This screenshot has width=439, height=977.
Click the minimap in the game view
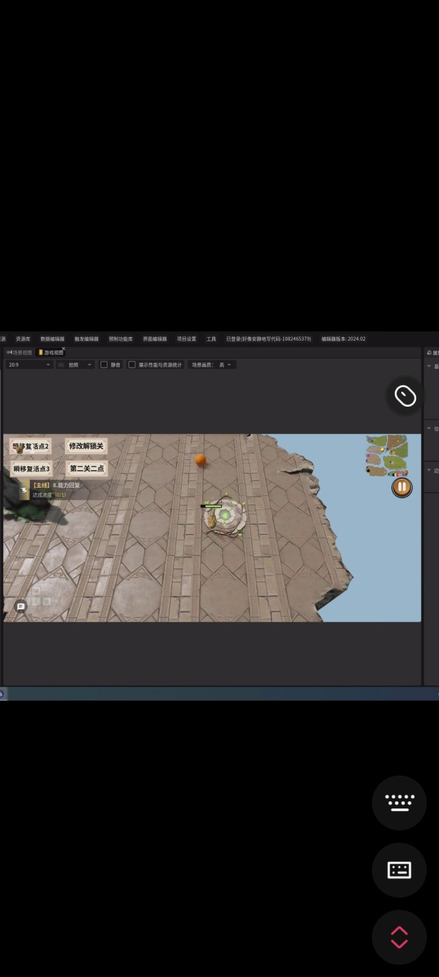pos(387,455)
